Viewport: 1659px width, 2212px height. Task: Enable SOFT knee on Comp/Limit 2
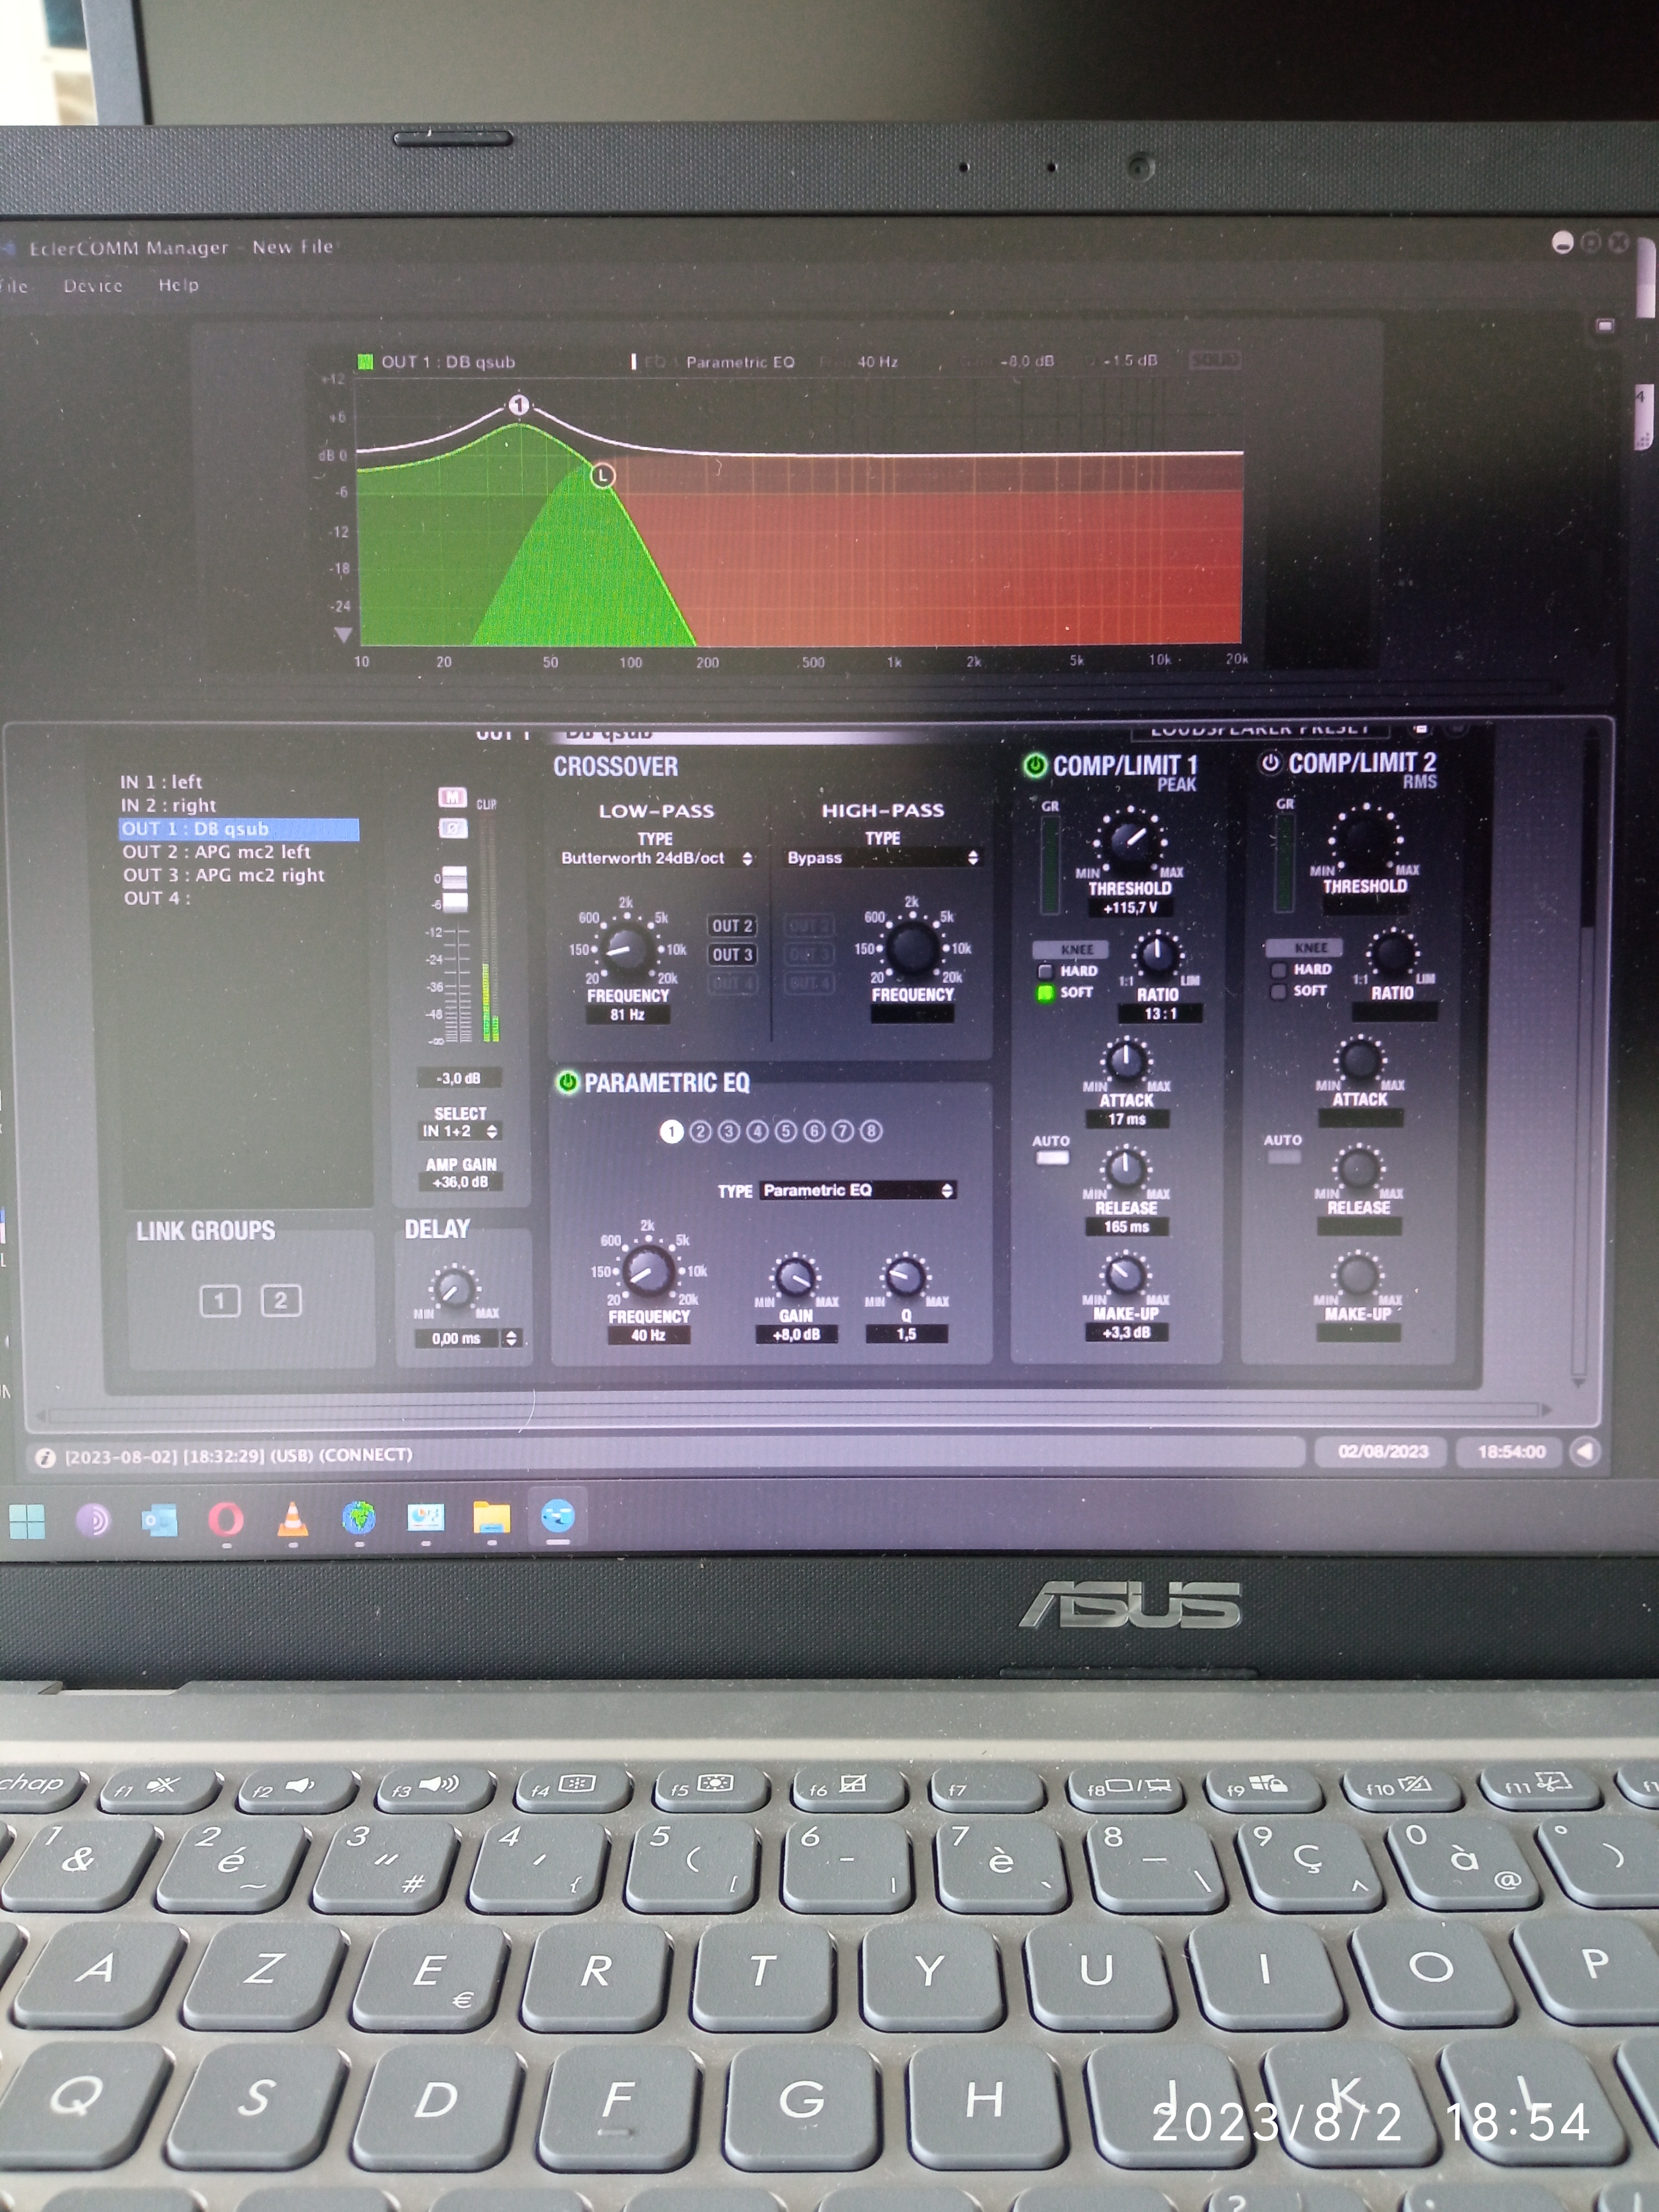click(x=1278, y=991)
